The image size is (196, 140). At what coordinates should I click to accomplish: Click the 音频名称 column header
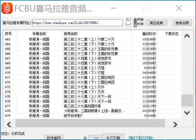[97, 34]
